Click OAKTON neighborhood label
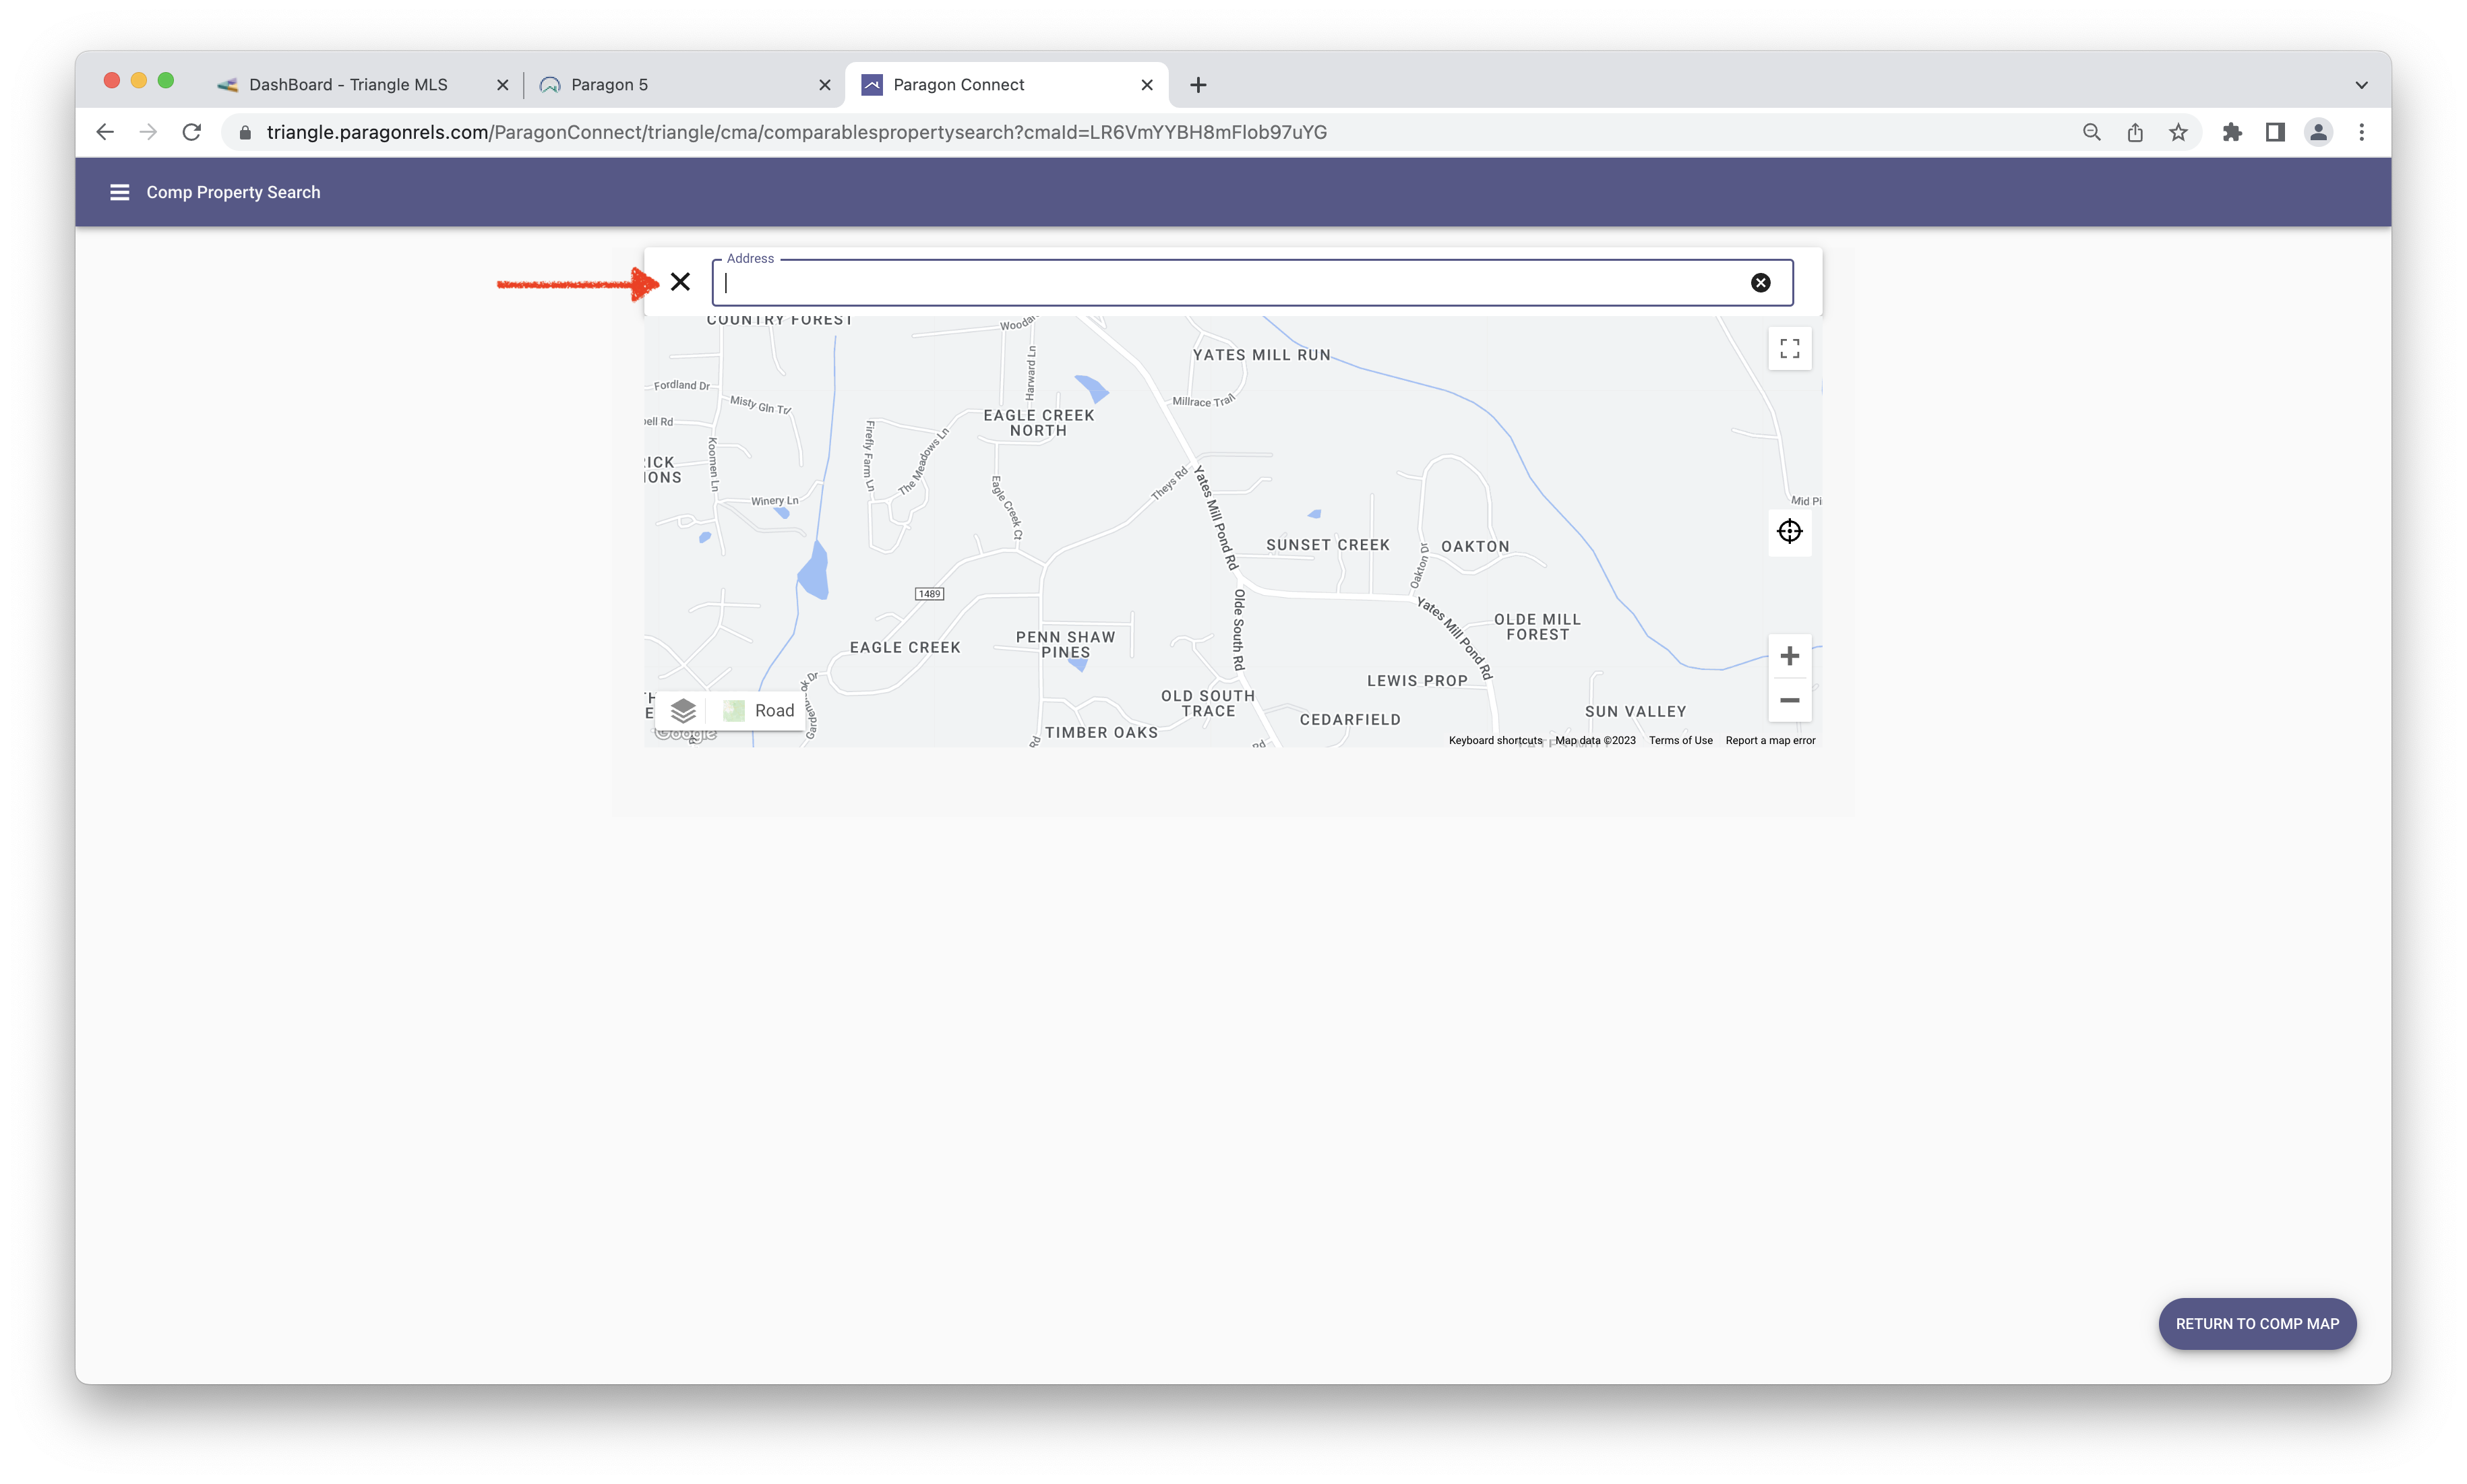Screen dimensions: 2467x1484 [x=1474, y=546]
